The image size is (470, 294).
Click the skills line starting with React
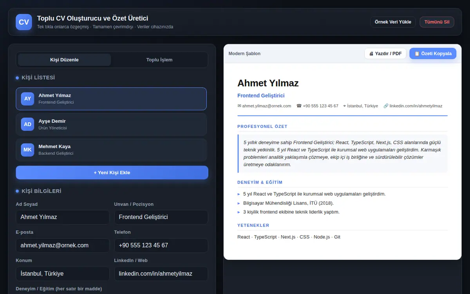click(289, 237)
